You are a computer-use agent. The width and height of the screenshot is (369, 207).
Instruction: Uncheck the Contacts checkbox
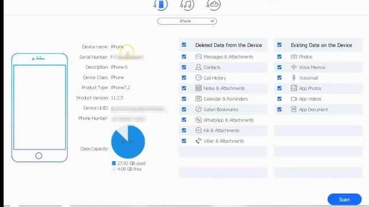184,67
